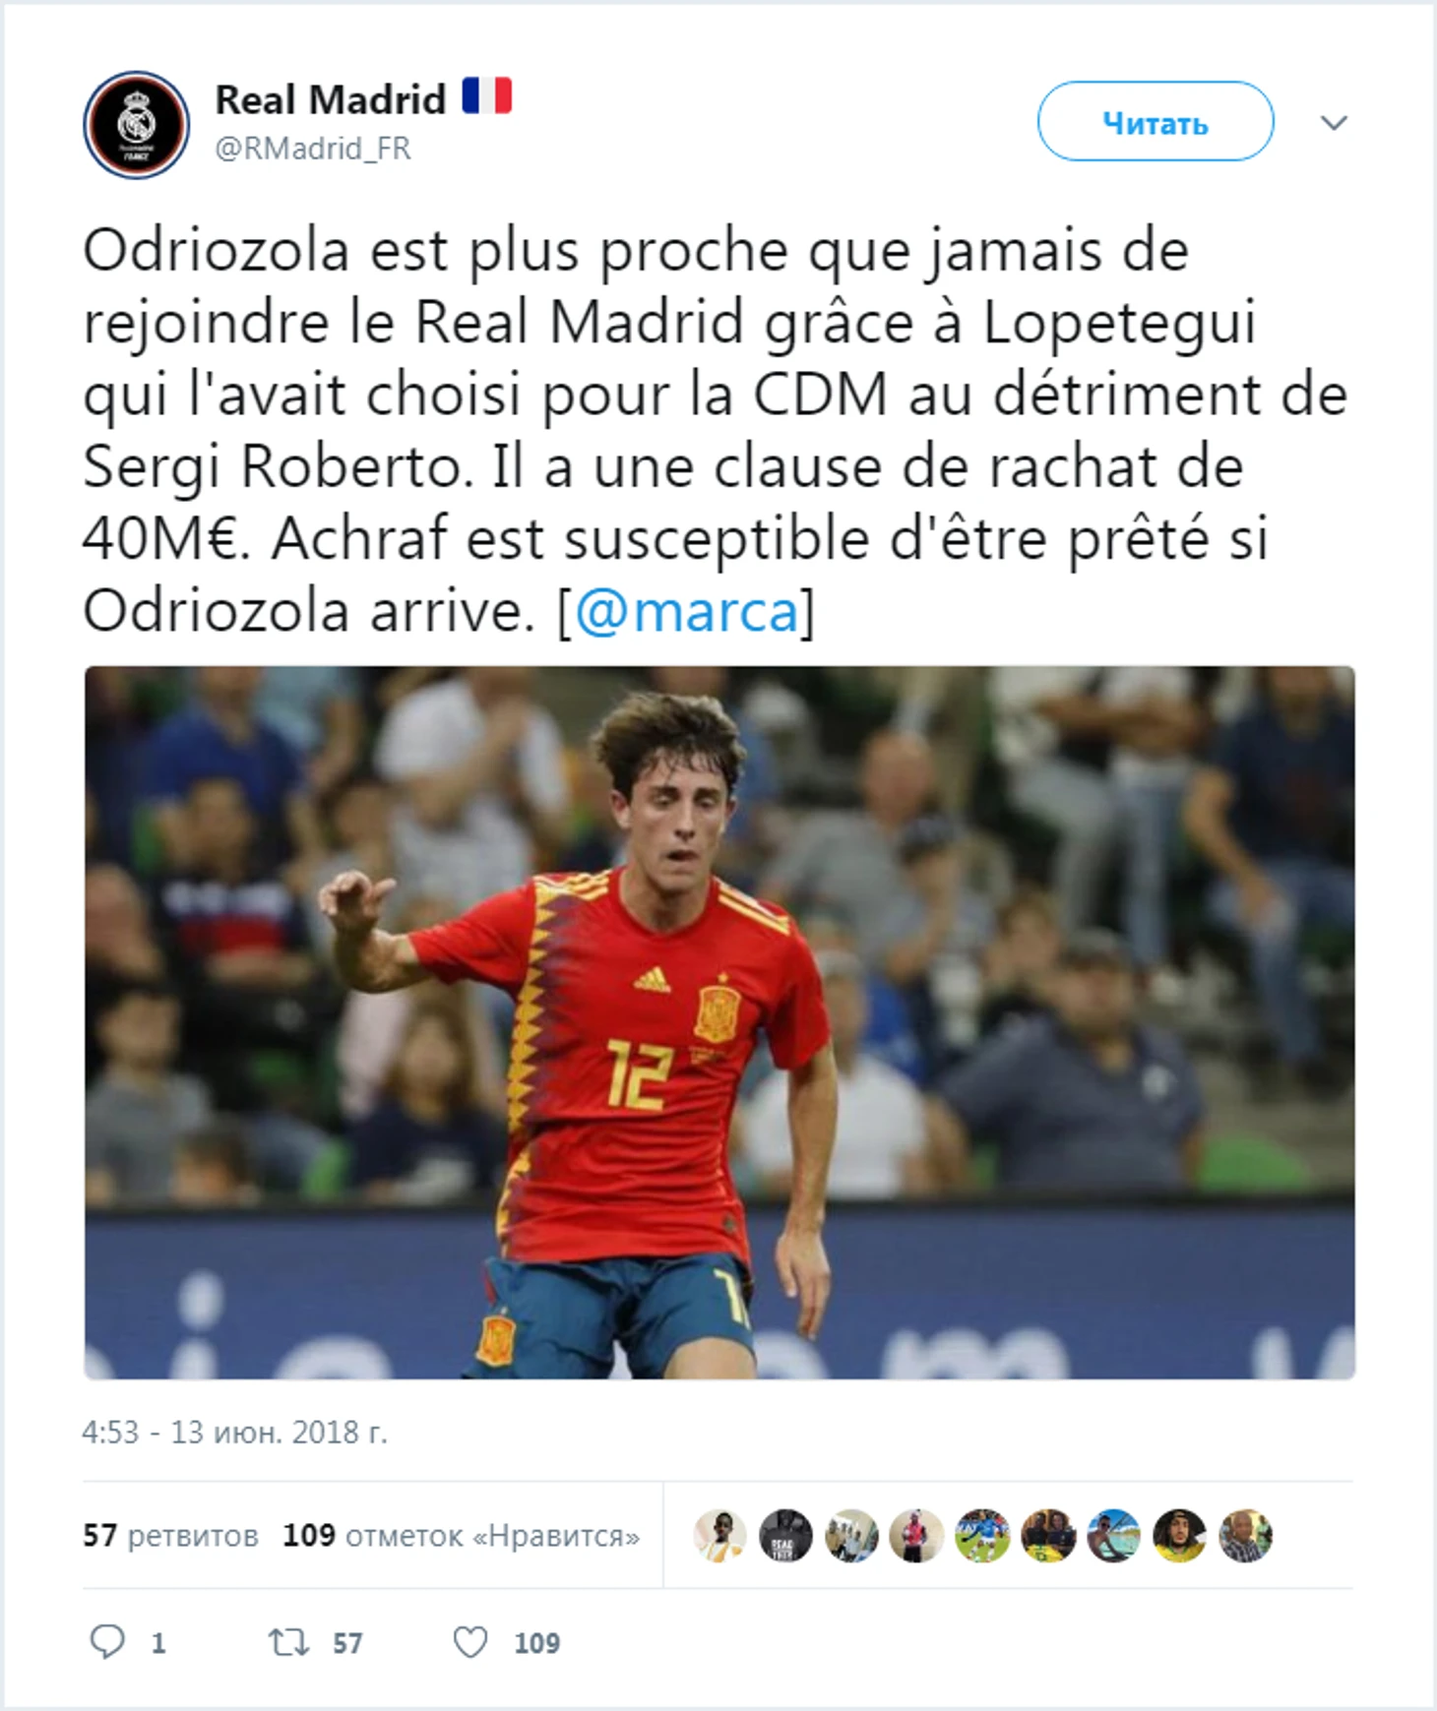This screenshot has width=1437, height=1711.
Task: Click the last liker avatar in row
Action: tap(1245, 1535)
